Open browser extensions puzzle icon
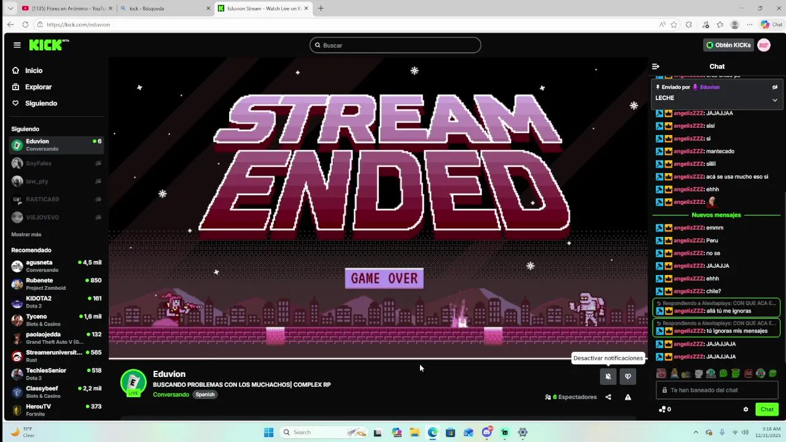786x442 pixels. point(689,25)
